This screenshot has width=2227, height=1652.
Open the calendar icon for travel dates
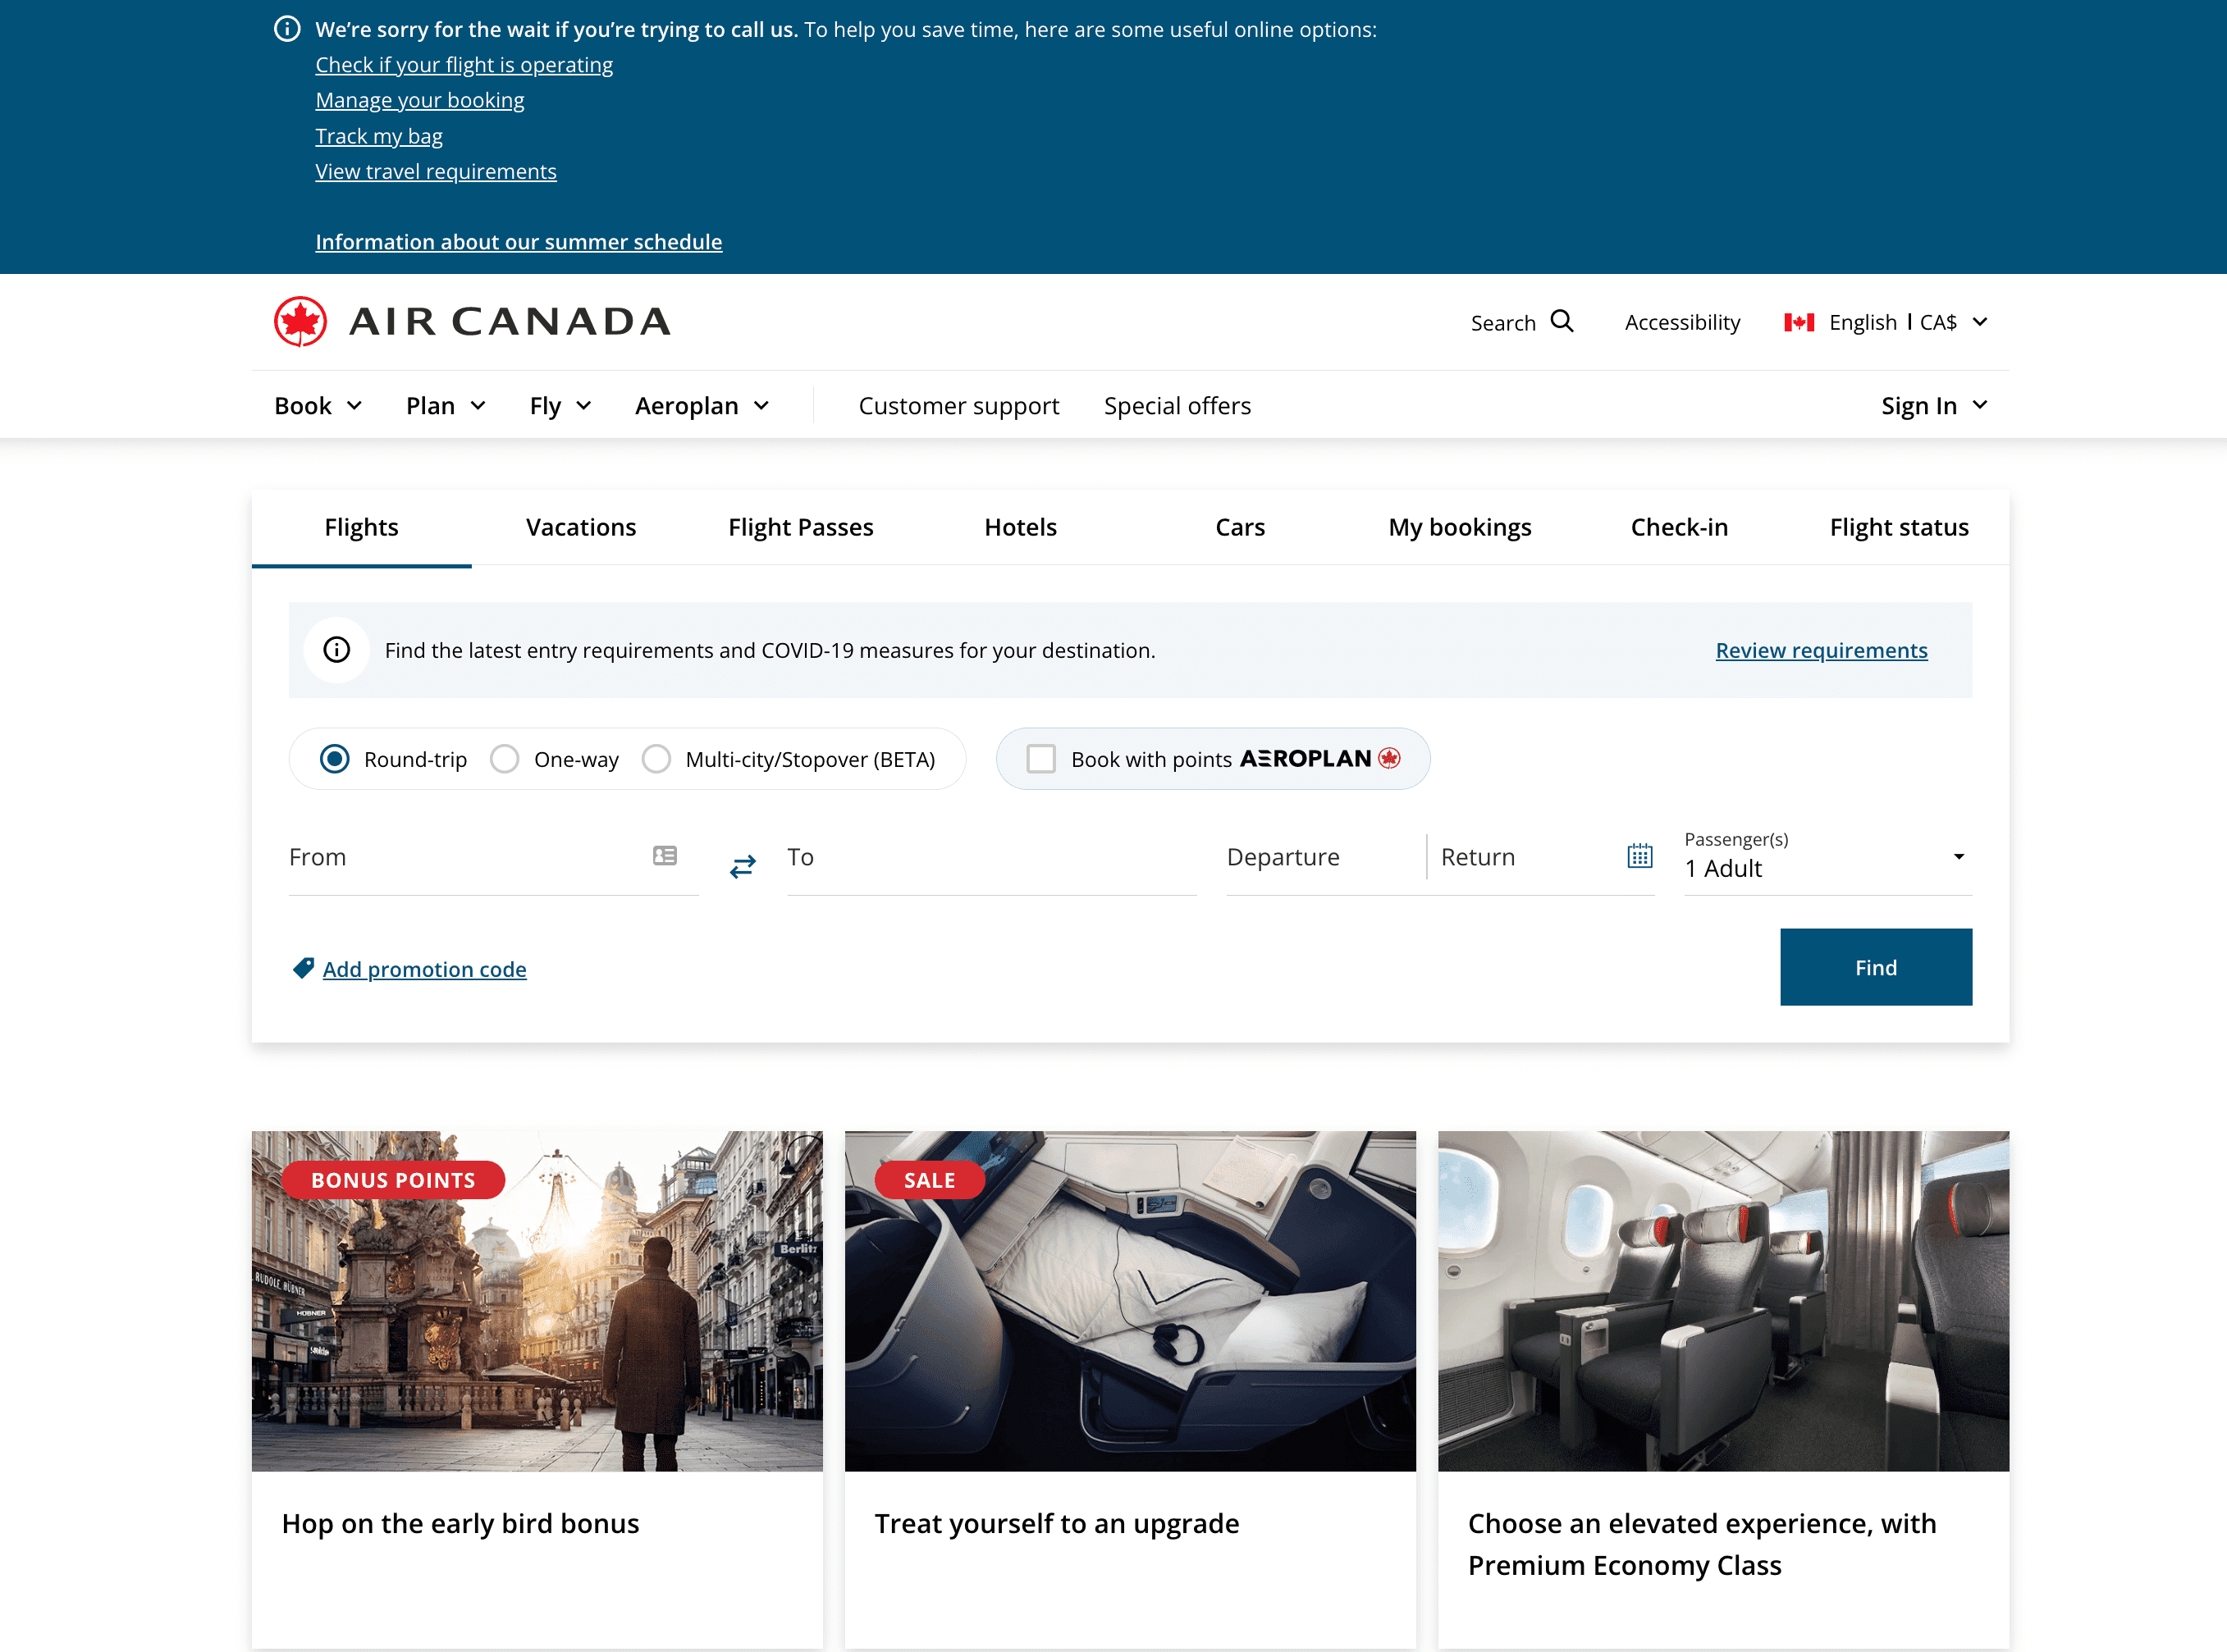tap(1638, 856)
